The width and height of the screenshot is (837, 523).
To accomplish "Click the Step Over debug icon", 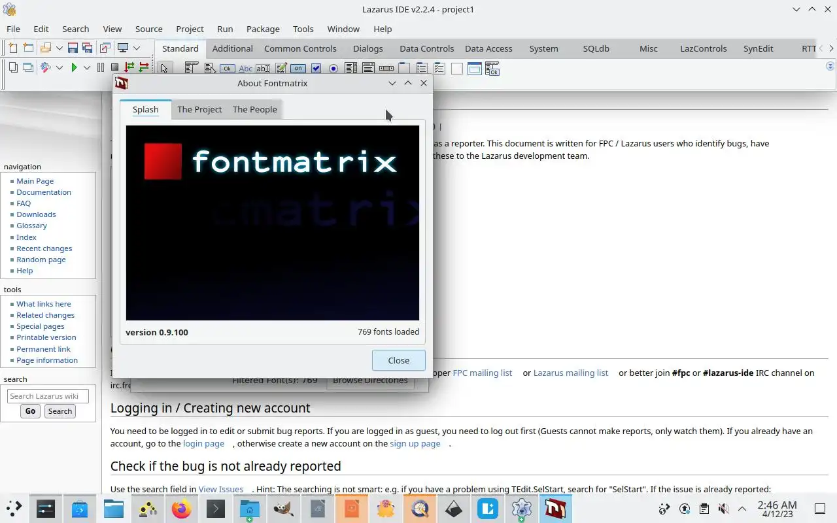I will click(x=144, y=67).
